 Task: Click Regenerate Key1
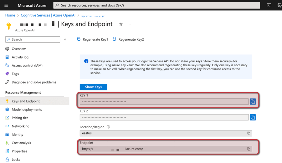point(93,40)
